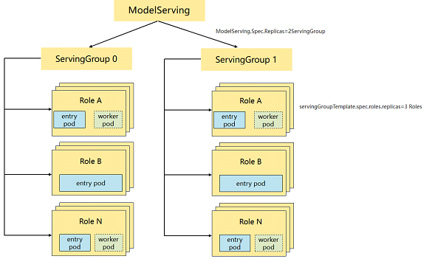Viewport: 432px width, 270px height.
Task: Select worker pod in ServingGroup 1 Role A
Action: [x=268, y=120]
